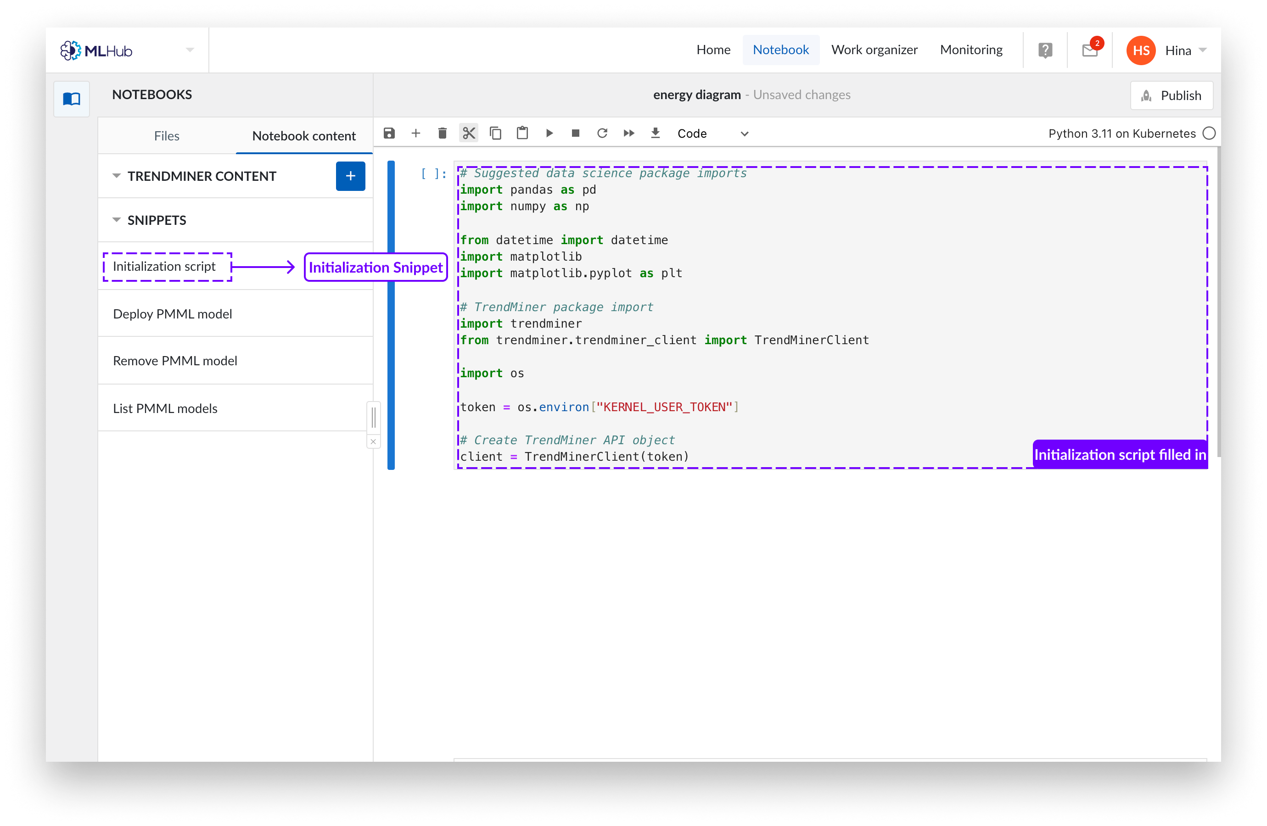Image resolution: width=1267 pixels, height=826 pixels.
Task: Insert a new cell with the plus icon
Action: (416, 133)
